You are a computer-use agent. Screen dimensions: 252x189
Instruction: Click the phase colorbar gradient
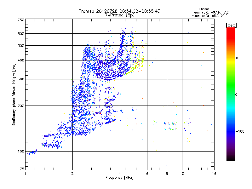pos(231,94)
